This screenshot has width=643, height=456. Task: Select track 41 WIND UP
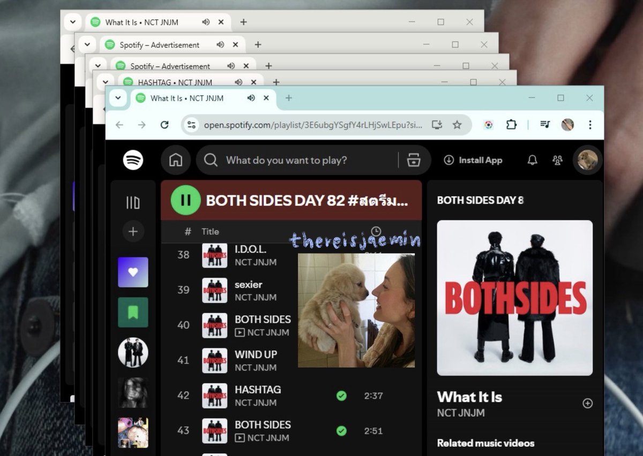click(x=256, y=354)
